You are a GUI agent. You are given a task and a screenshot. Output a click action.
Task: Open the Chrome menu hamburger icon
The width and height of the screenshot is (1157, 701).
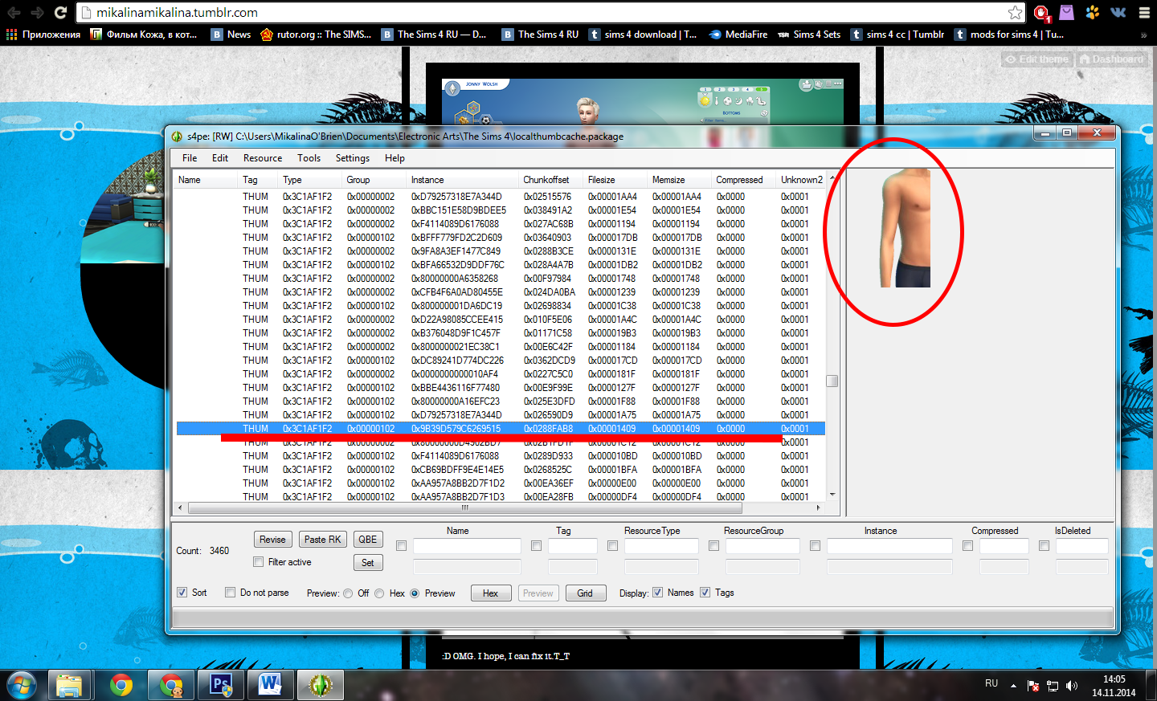point(1143,12)
